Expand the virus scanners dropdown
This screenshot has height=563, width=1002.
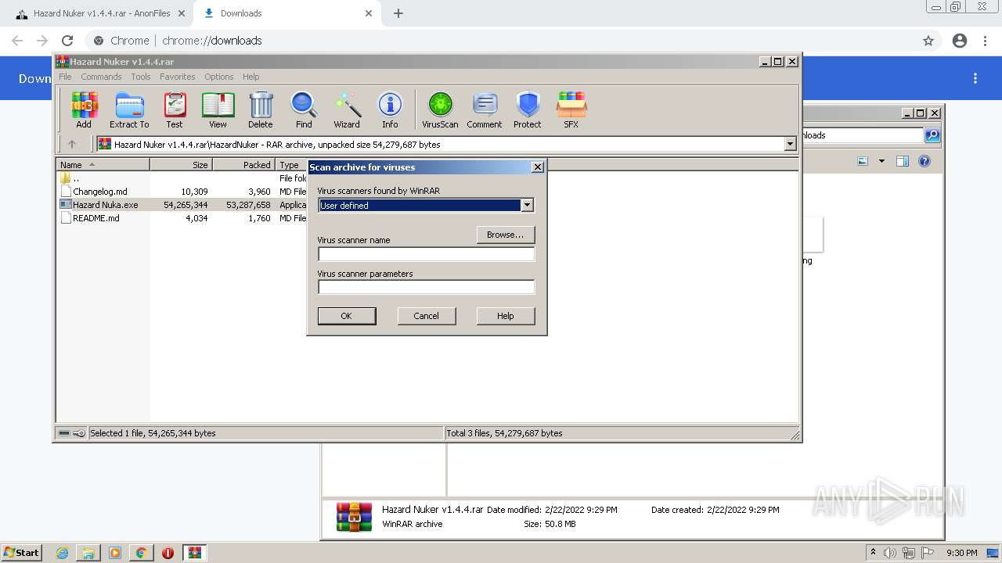tap(527, 205)
